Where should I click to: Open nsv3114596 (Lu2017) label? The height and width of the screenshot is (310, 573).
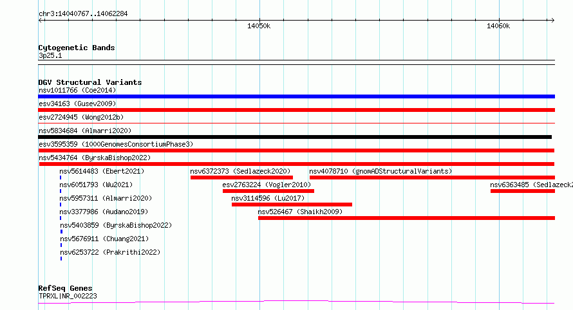pos(268,198)
